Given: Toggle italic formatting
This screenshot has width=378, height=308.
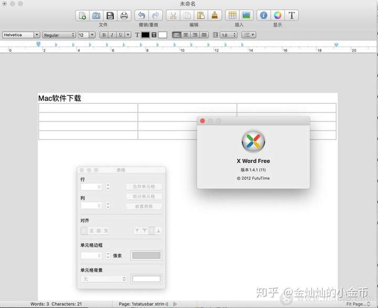Looking at the screenshot, I should pyautogui.click(x=112, y=35).
